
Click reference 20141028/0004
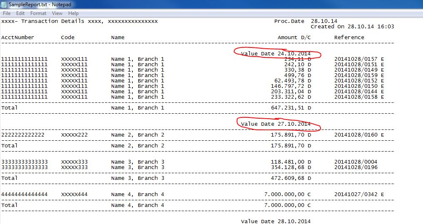click(356, 162)
